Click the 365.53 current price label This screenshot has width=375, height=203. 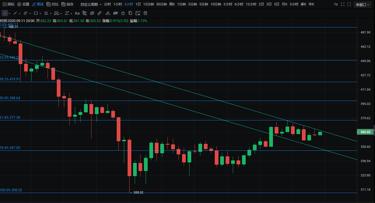365,132
